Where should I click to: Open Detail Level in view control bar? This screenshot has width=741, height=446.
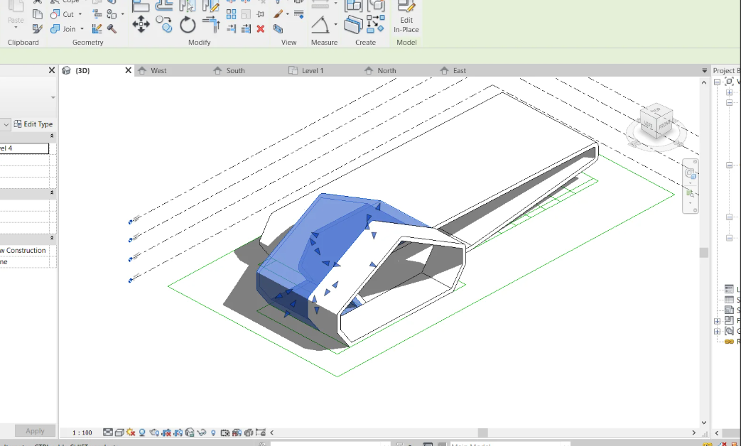(x=108, y=433)
